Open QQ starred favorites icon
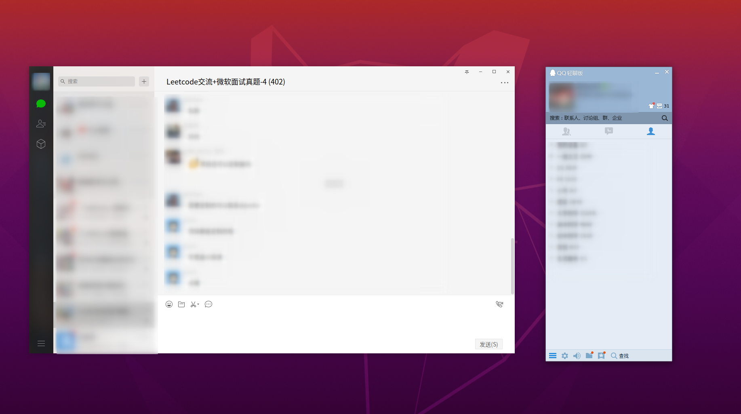Image resolution: width=741 pixels, height=414 pixels. [x=602, y=355]
